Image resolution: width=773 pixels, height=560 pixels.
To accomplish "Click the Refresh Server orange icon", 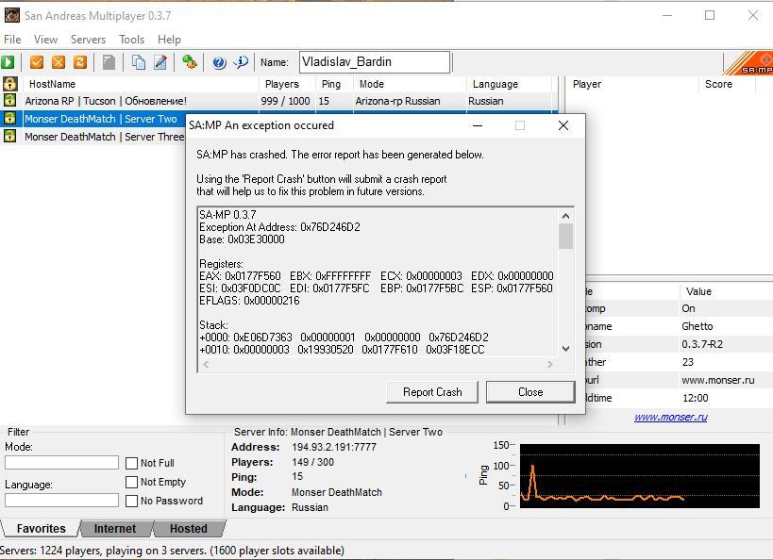I will coord(80,62).
